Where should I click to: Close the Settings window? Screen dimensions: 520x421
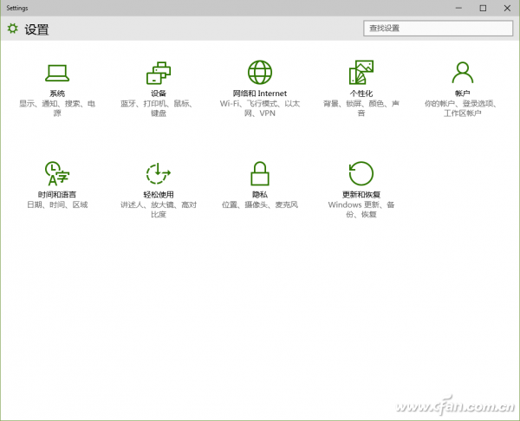click(x=507, y=8)
